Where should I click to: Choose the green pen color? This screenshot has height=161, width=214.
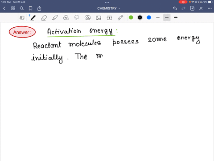click(131, 17)
